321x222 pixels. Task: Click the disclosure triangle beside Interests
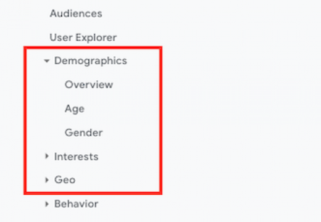[x=47, y=156]
